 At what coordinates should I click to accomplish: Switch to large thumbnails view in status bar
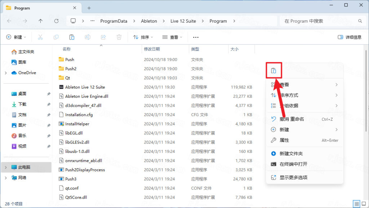click(x=363, y=204)
